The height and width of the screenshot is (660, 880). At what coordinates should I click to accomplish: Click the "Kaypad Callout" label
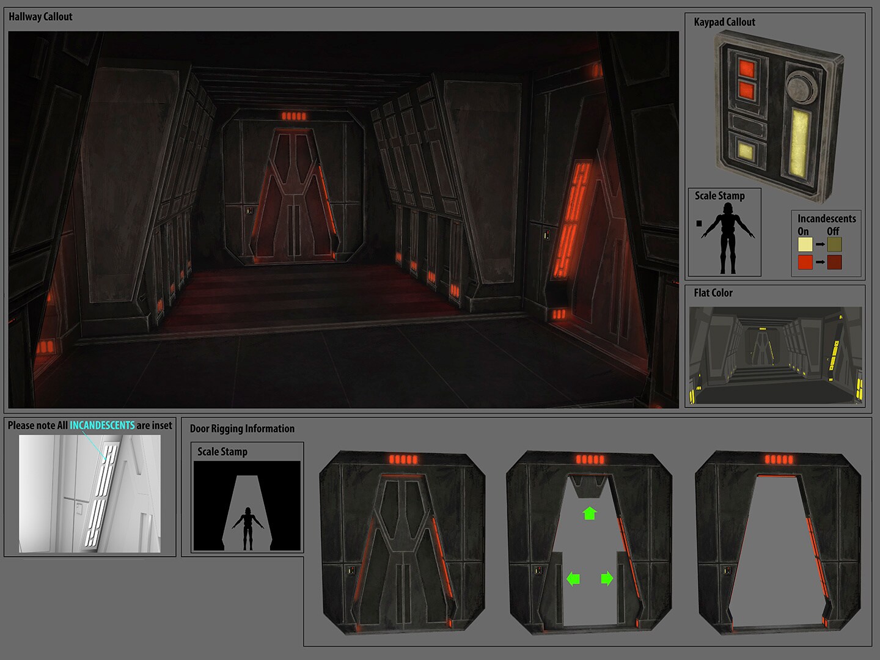point(724,22)
